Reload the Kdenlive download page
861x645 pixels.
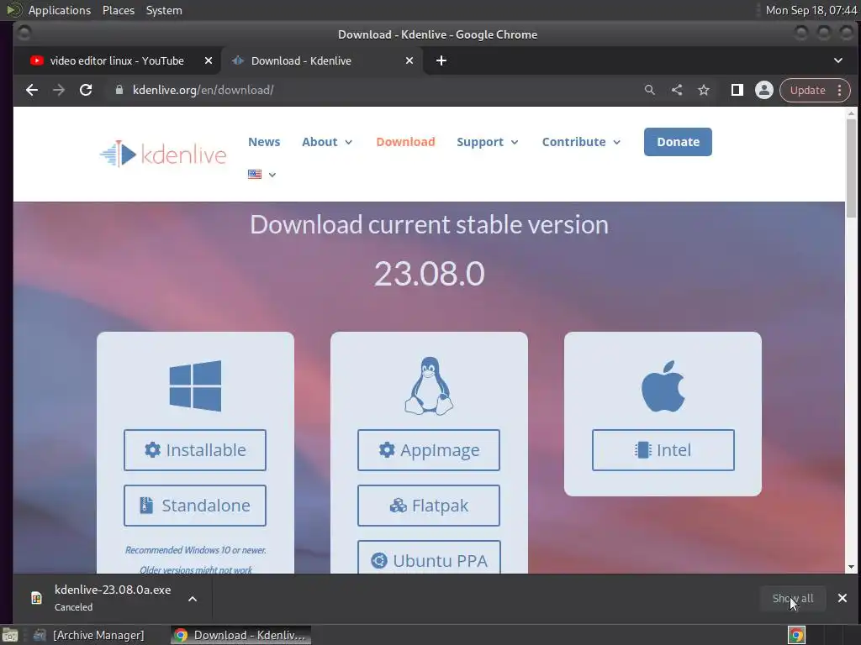click(86, 90)
